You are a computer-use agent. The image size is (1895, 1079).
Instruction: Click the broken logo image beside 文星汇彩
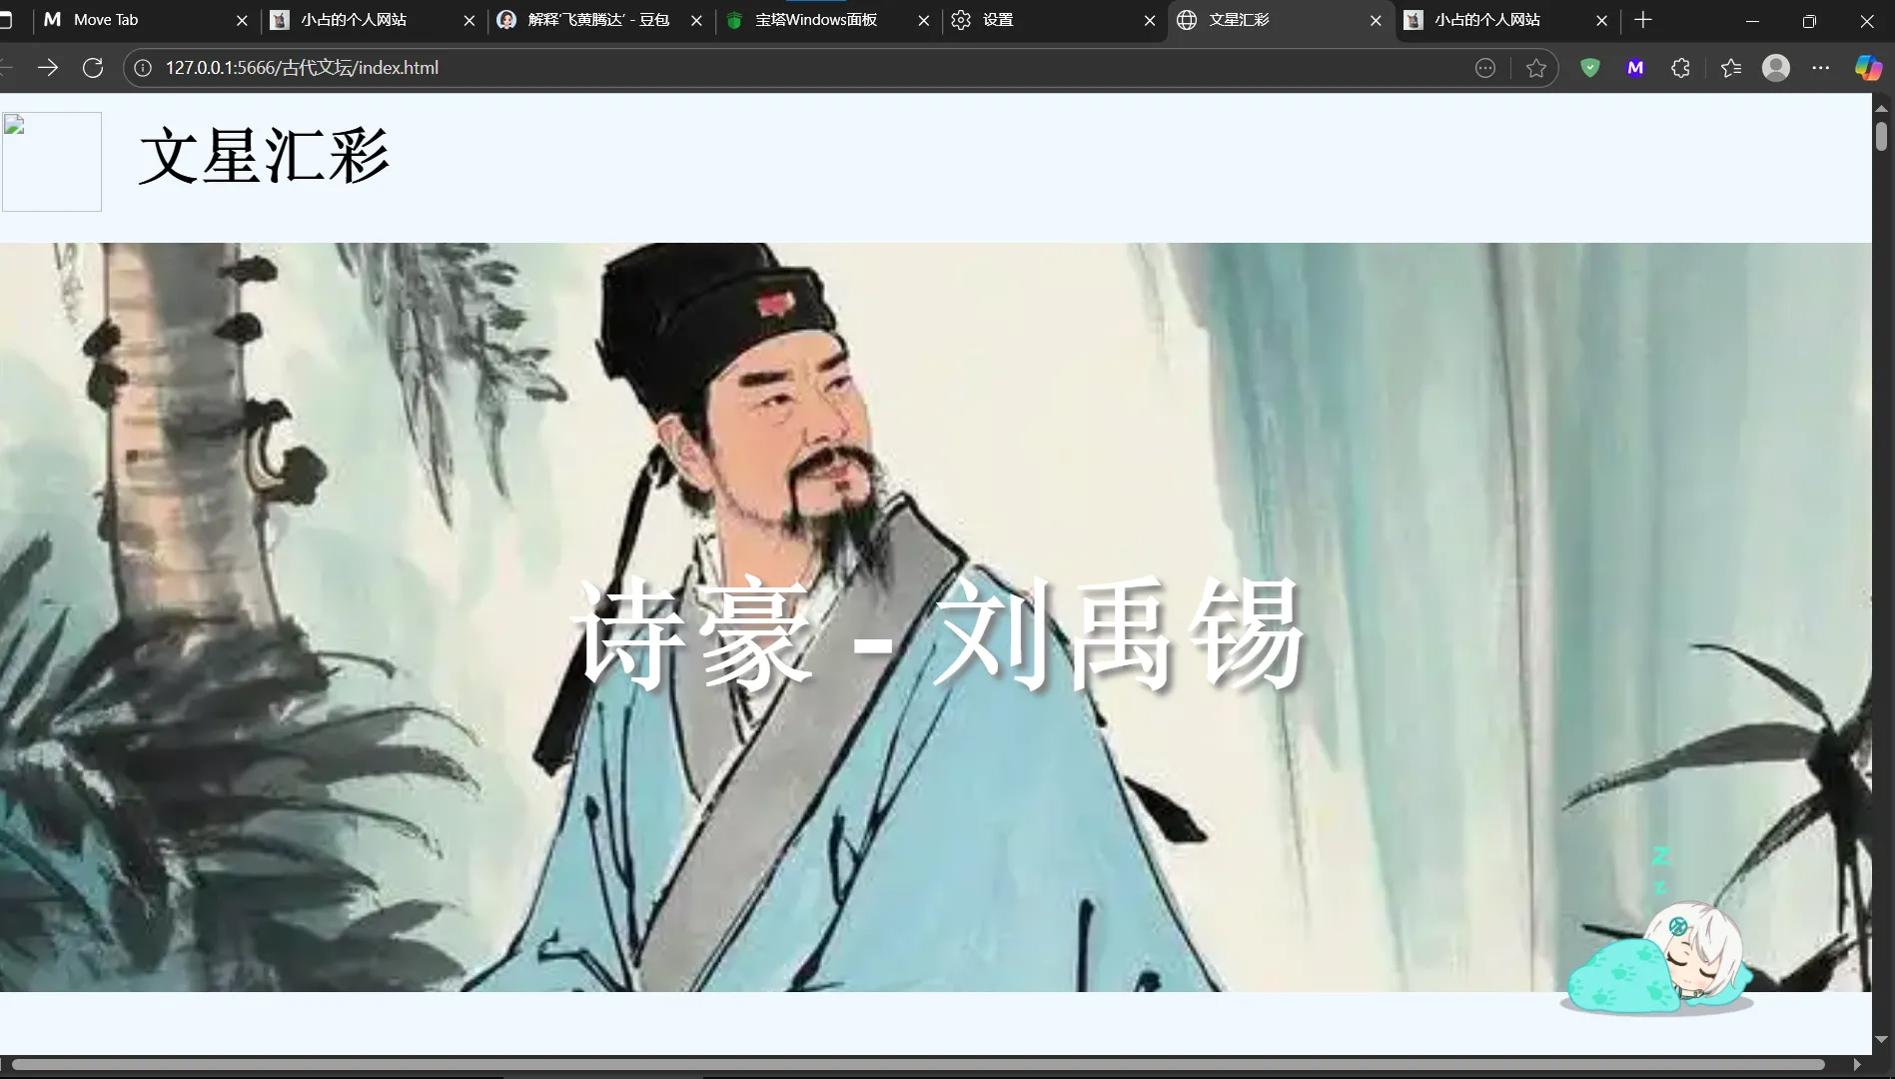click(52, 162)
